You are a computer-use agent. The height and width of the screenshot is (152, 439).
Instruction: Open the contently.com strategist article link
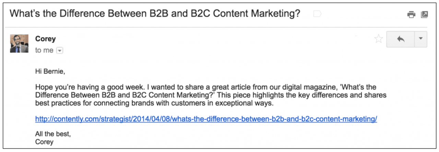[x=206, y=119]
